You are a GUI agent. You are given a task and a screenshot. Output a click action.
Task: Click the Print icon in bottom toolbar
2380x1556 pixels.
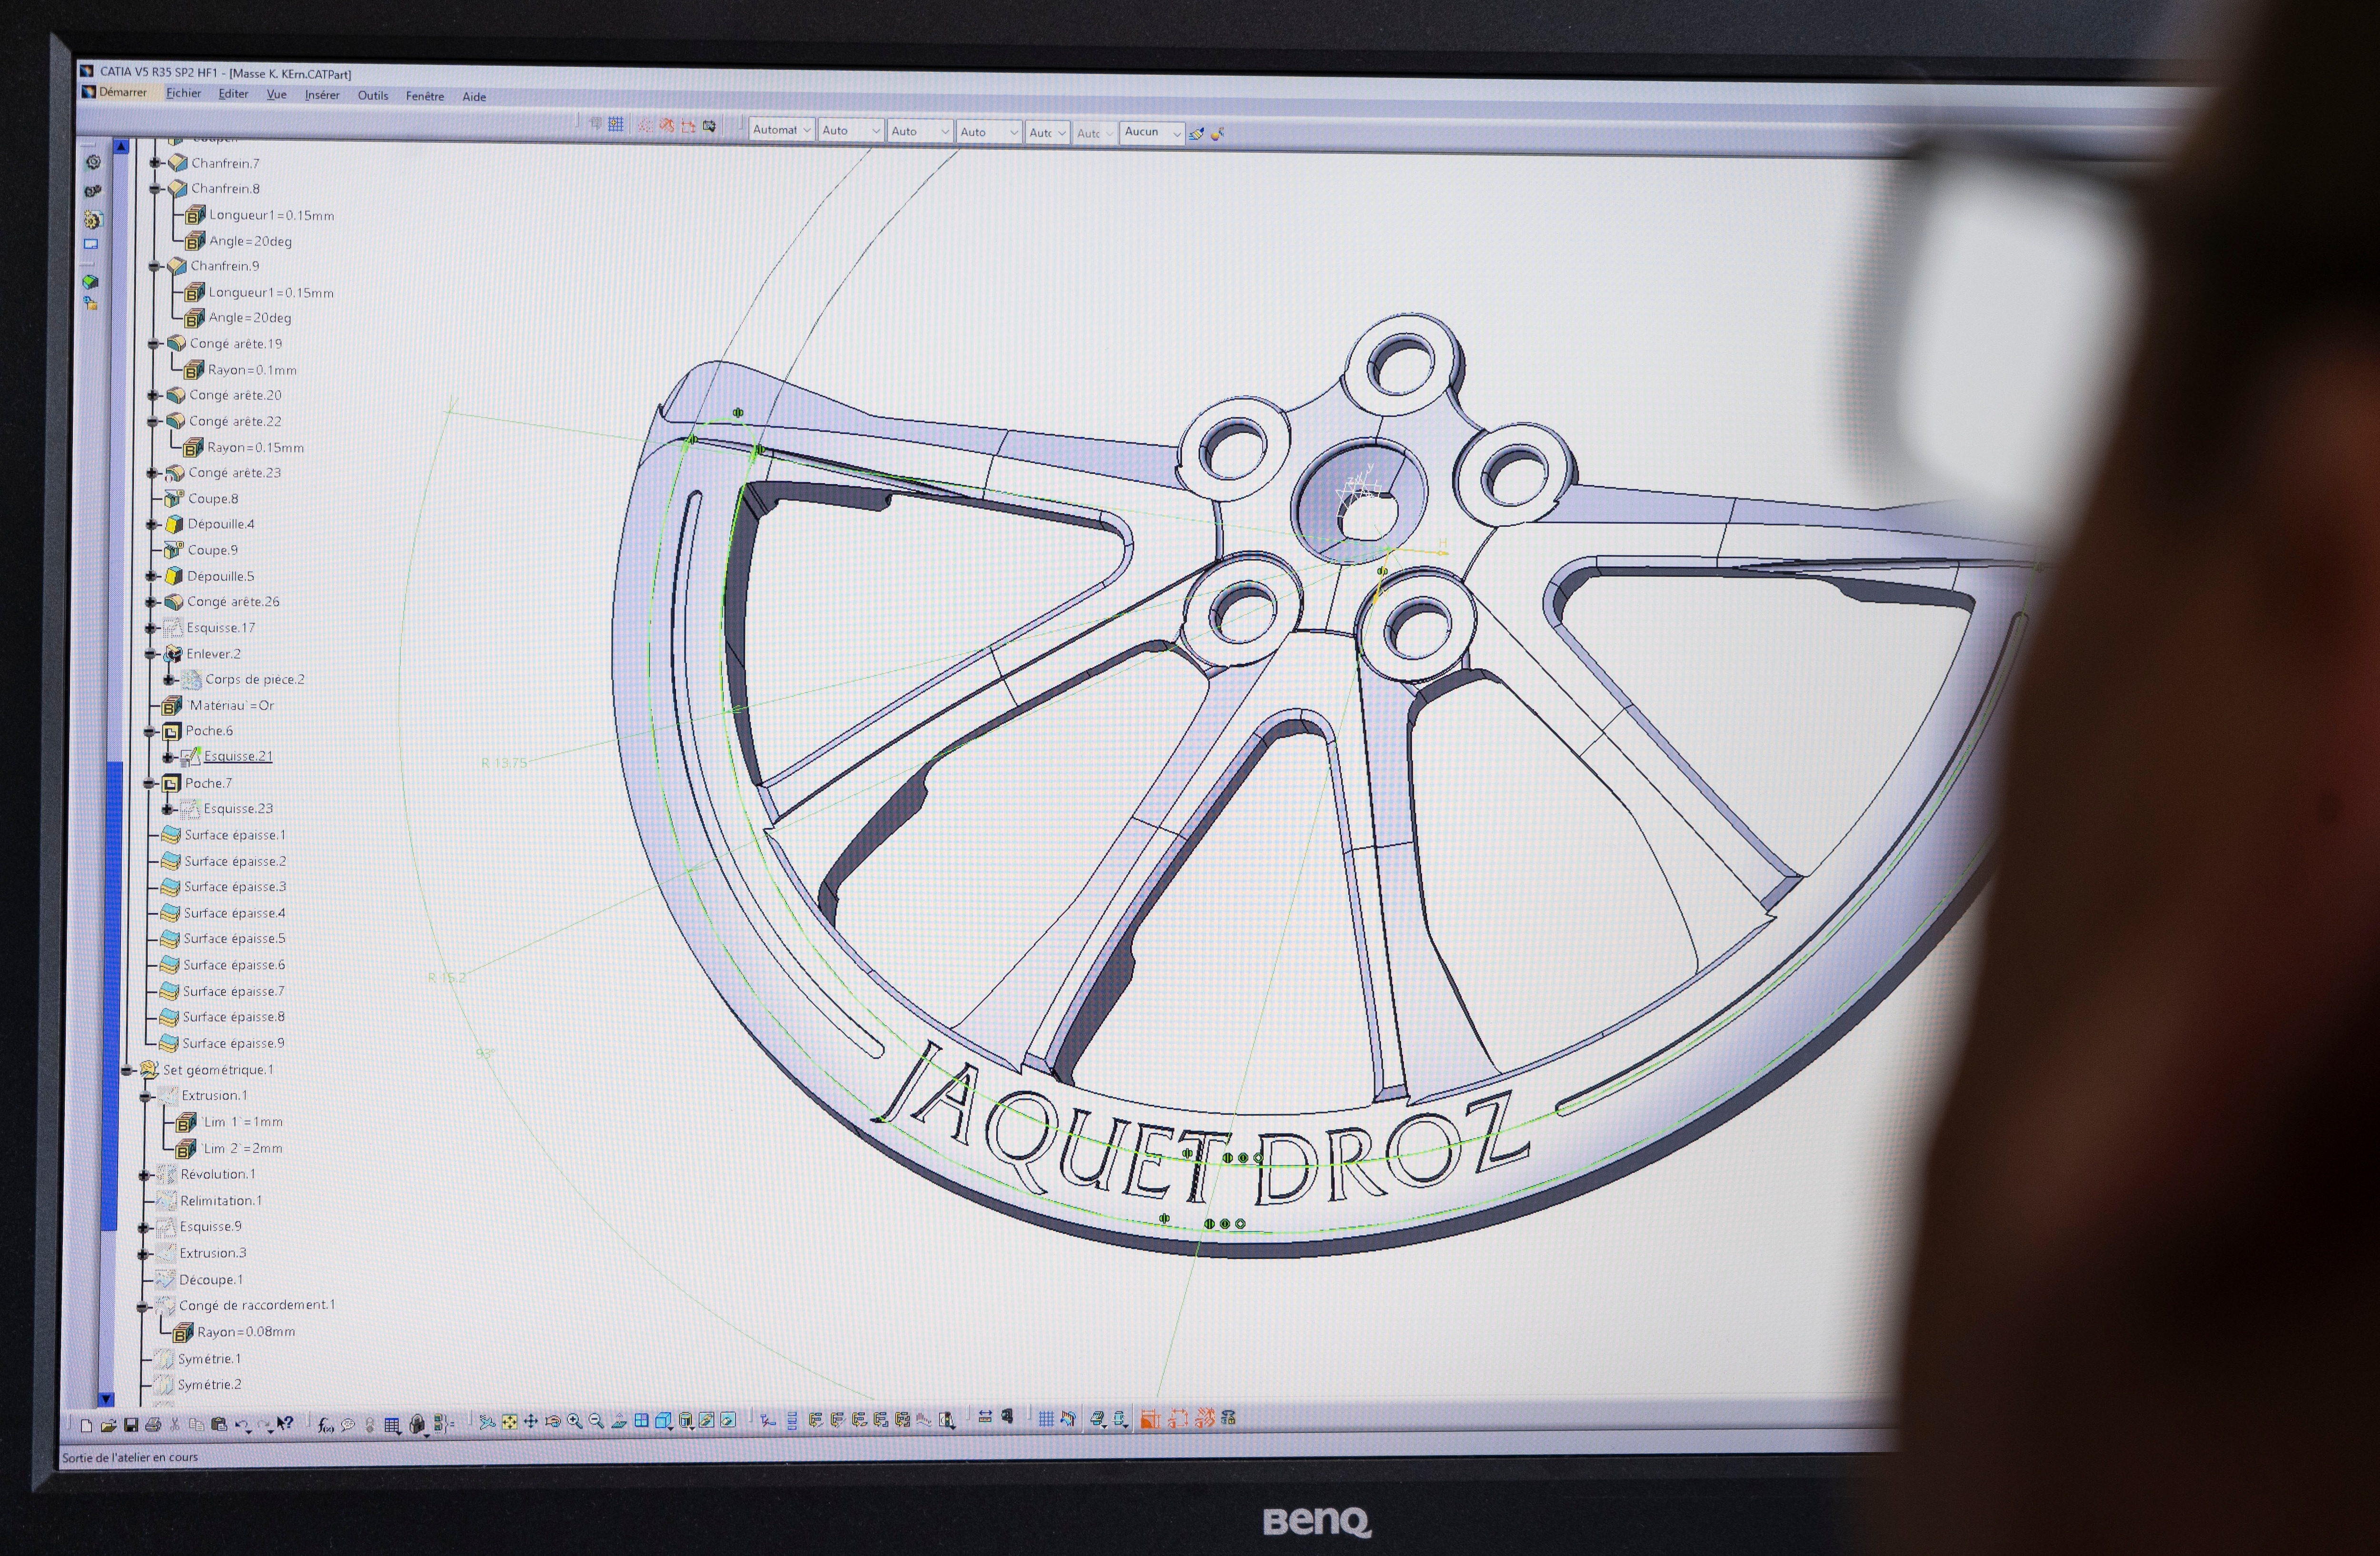[153, 1425]
